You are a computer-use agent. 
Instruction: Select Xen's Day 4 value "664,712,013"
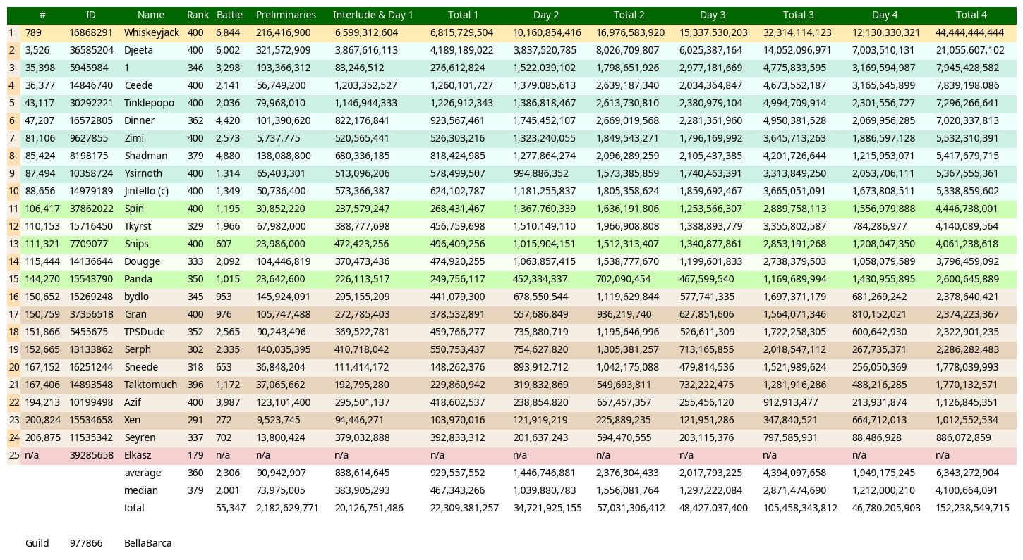tap(880, 420)
